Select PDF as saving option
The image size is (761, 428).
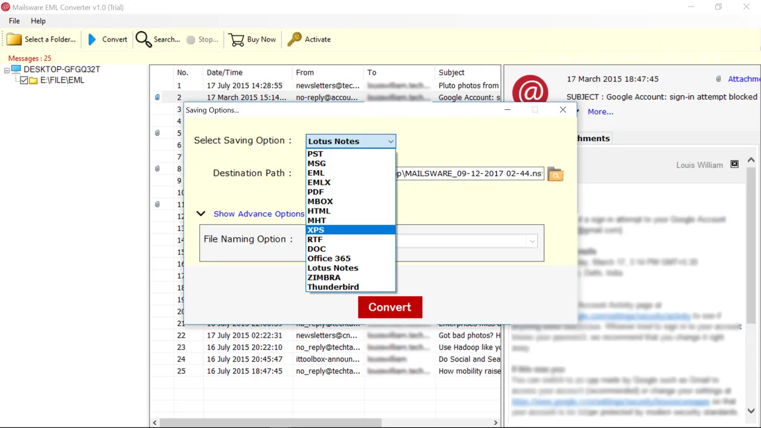[x=351, y=191]
